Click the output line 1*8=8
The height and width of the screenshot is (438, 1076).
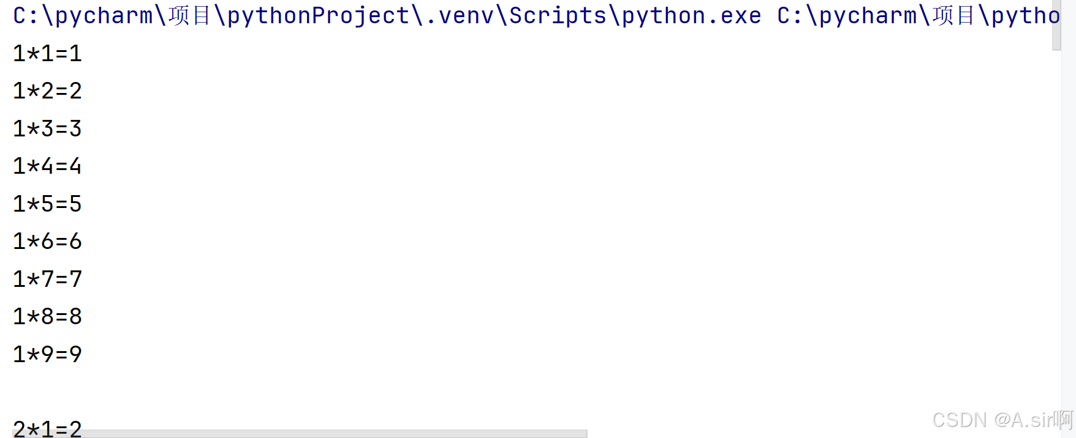[47, 317]
